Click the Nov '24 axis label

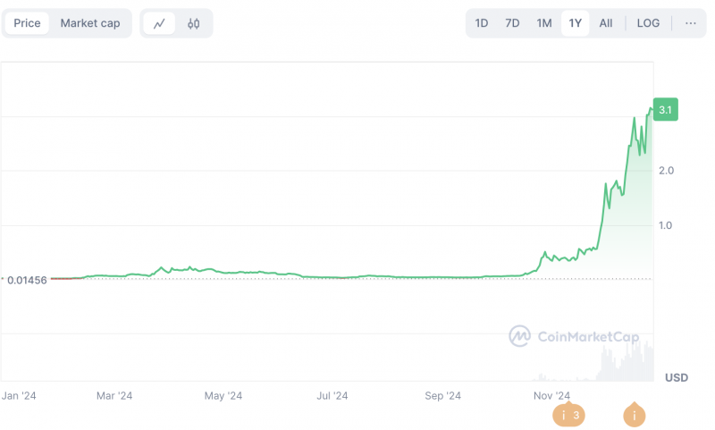pyautogui.click(x=551, y=395)
